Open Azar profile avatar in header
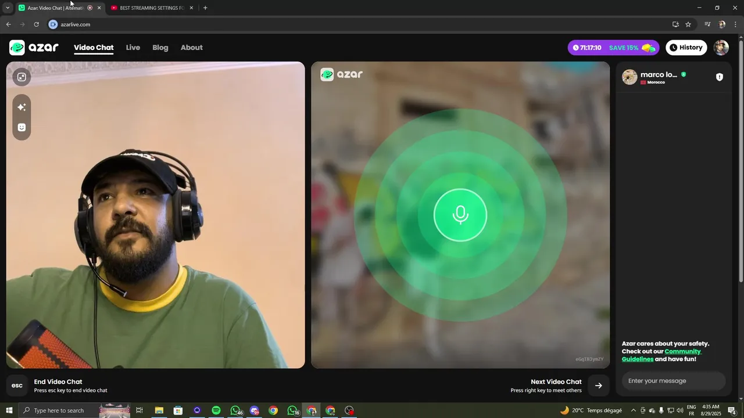This screenshot has width=744, height=418. tap(721, 48)
